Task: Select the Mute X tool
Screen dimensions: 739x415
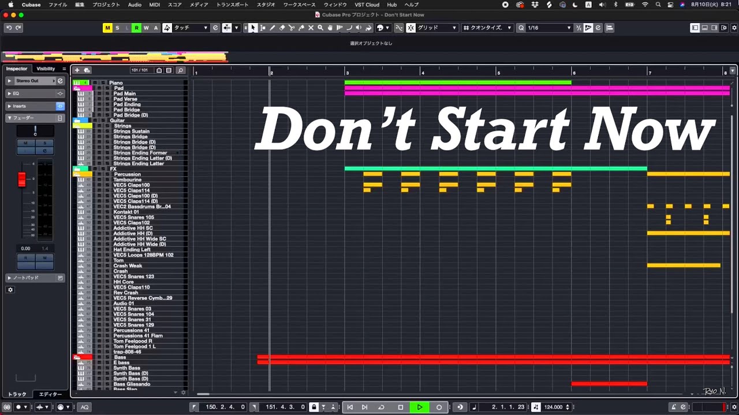Action: 311,28
